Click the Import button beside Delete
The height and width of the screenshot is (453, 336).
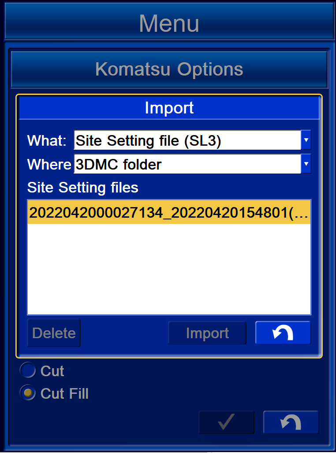pos(207,333)
